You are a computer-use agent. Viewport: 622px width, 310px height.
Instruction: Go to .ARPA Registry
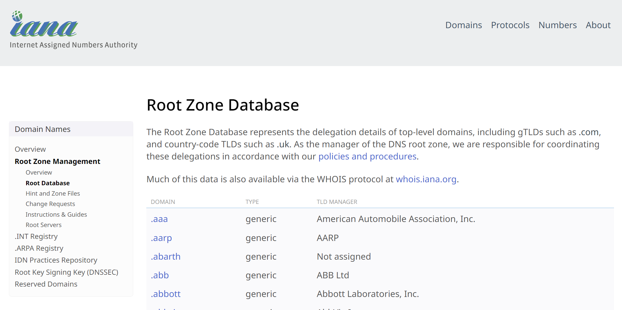click(x=39, y=248)
